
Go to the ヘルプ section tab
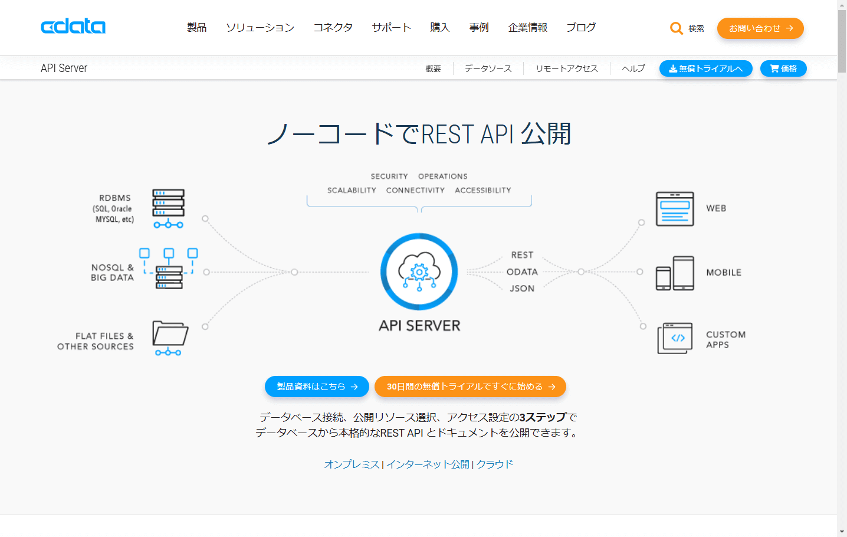(633, 68)
